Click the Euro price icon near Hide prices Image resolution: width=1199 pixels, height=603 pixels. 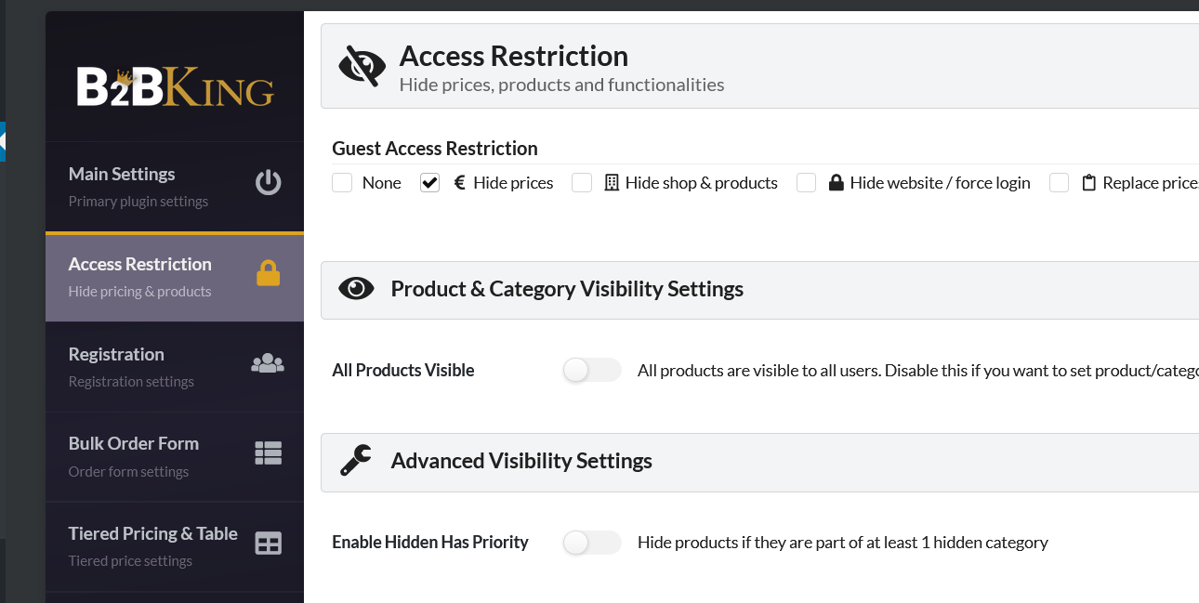tap(458, 182)
